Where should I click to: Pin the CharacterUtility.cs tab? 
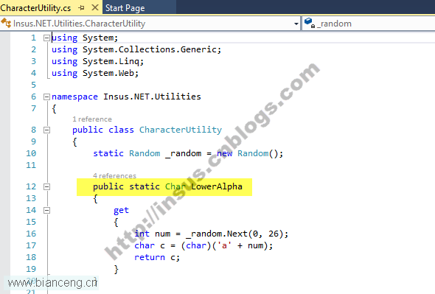[81, 8]
